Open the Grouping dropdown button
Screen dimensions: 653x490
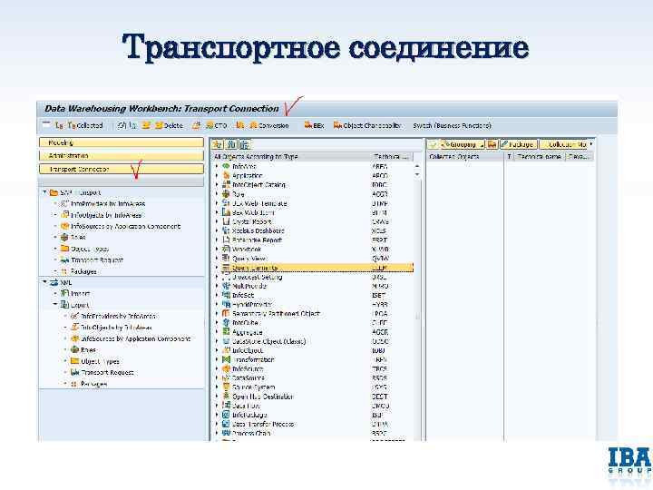click(463, 144)
